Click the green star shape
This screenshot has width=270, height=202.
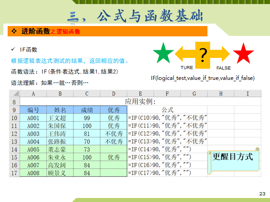tap(163, 53)
